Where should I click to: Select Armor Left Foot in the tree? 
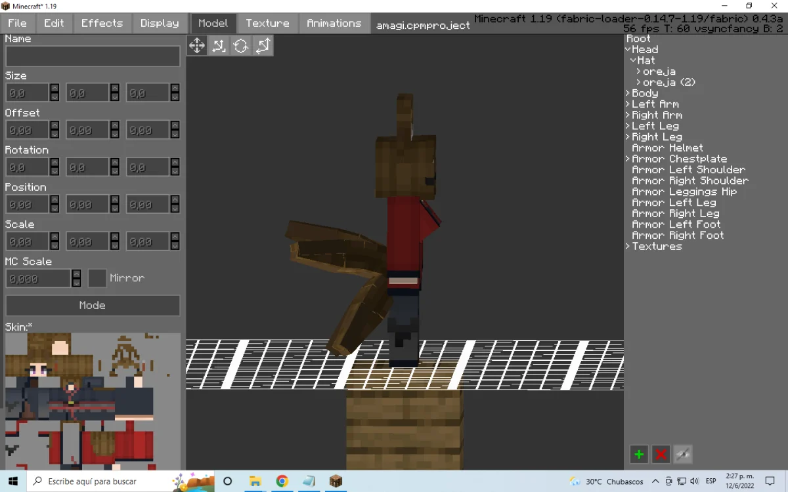point(676,224)
